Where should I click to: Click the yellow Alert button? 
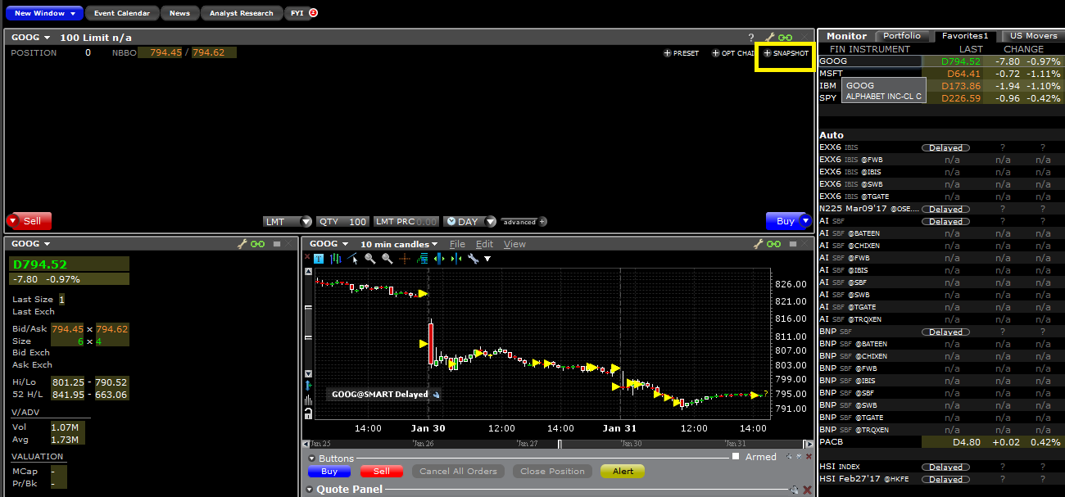[623, 472]
